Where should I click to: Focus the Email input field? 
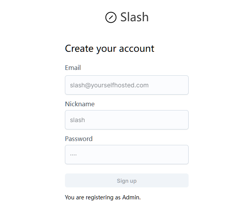coord(127,85)
